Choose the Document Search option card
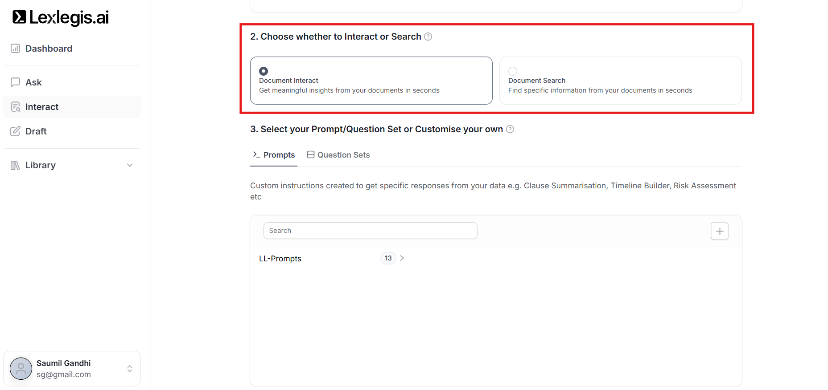The width and height of the screenshot is (828, 390). click(x=620, y=81)
